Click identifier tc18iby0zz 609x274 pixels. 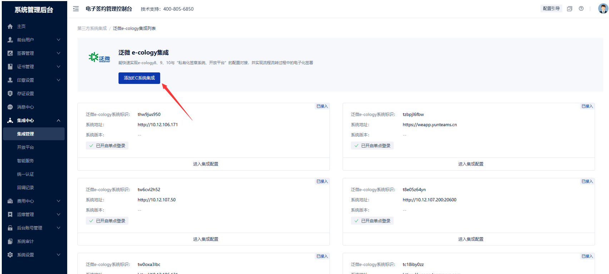pyautogui.click(x=413, y=265)
